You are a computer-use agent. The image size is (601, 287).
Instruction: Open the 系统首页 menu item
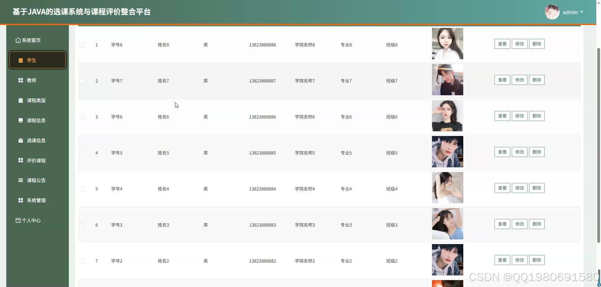pos(38,40)
